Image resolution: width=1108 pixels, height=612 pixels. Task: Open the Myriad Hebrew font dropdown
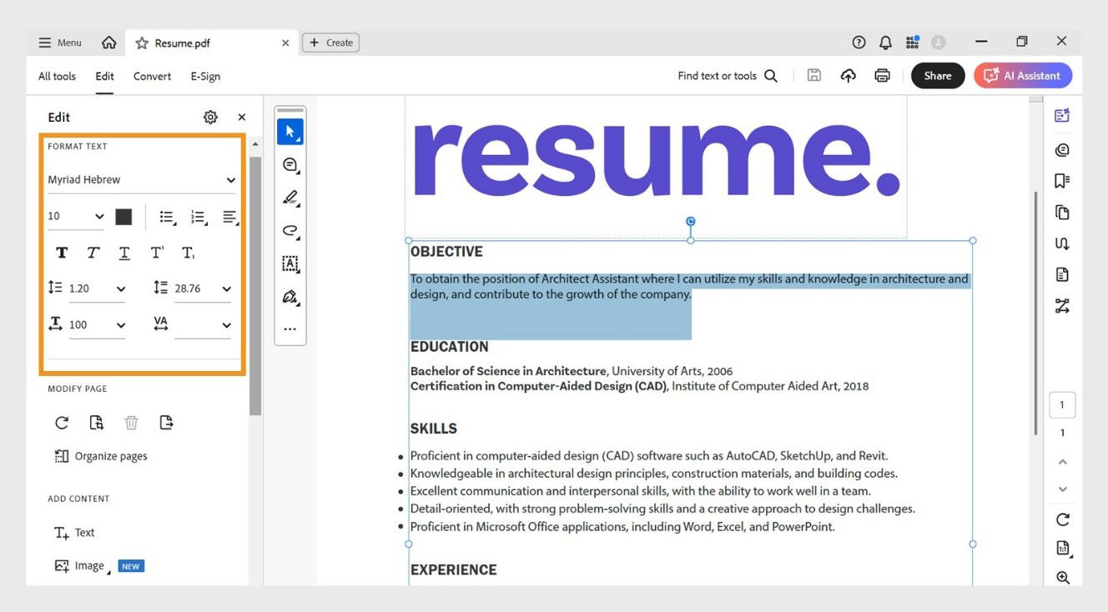pos(142,179)
